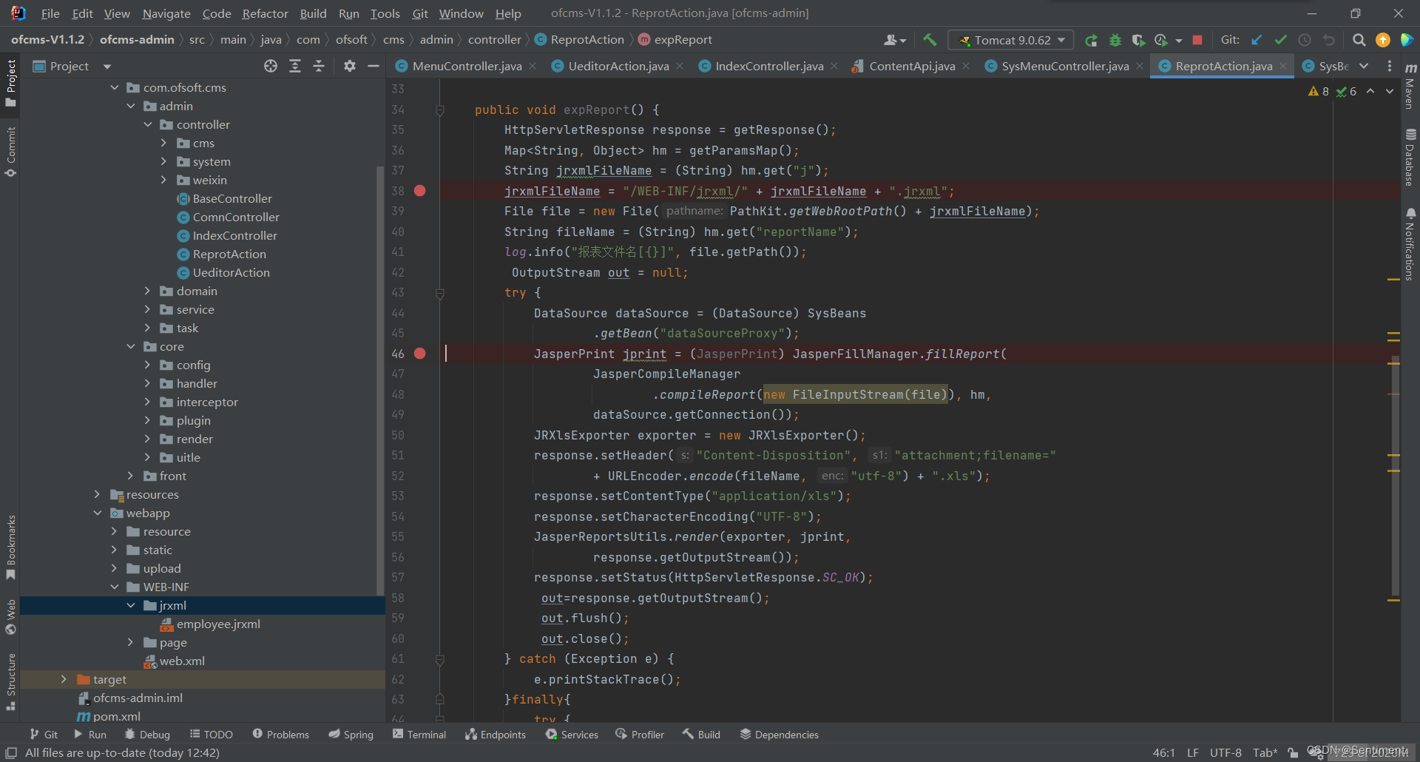Collapse all in Project panel
Viewport: 1420px width, 762px height.
tap(319, 66)
